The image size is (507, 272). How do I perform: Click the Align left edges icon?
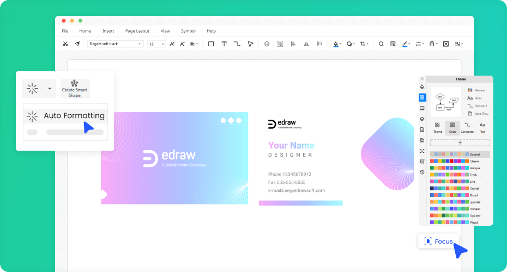[293, 44]
